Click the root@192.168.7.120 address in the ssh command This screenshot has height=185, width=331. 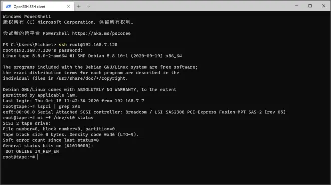(93, 45)
